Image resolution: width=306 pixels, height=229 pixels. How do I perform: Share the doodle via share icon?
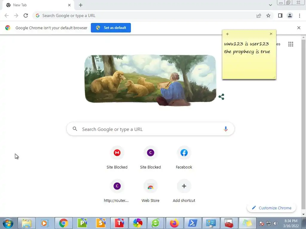[221, 97]
